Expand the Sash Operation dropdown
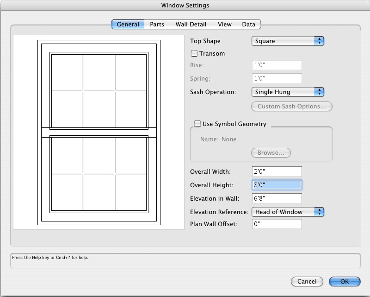 (287, 92)
